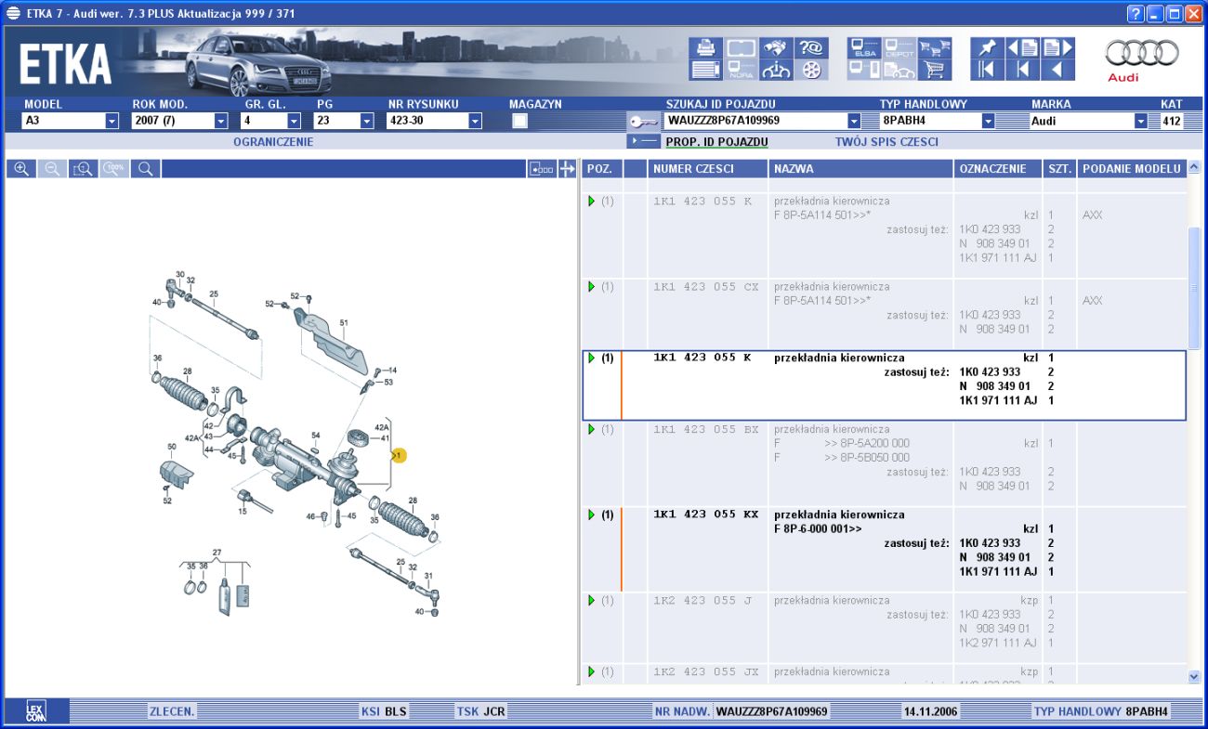Go to the previous page icon
This screenshot has width=1208, height=729.
click(1022, 47)
